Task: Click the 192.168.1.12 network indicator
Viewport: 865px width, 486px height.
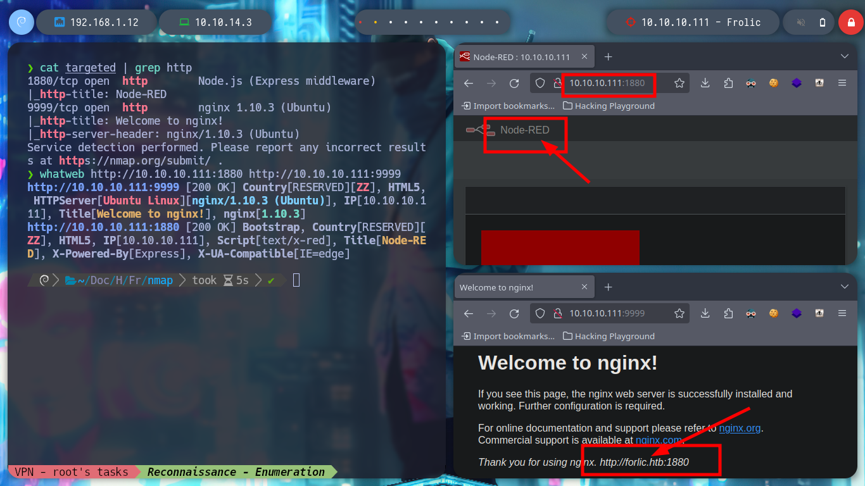Action: coord(96,22)
